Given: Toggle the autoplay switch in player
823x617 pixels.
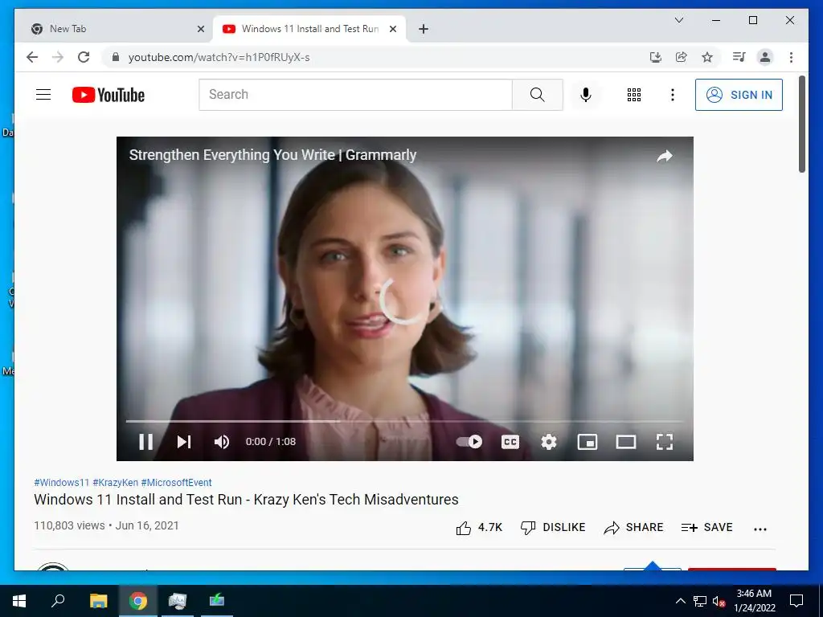Looking at the screenshot, I should tap(469, 442).
